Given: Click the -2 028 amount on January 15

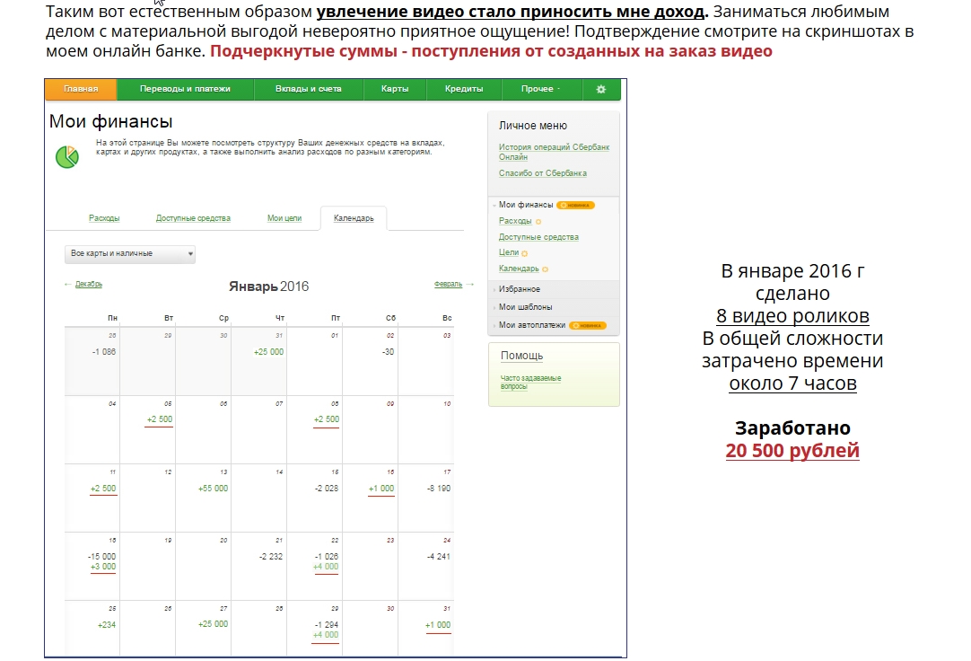Looking at the screenshot, I should 327,489.
